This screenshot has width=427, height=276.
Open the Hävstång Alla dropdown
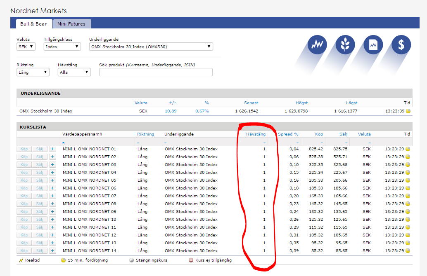click(74, 72)
